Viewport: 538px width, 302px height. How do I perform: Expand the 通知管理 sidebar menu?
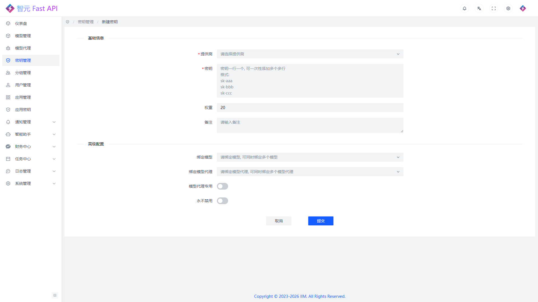coord(31,122)
